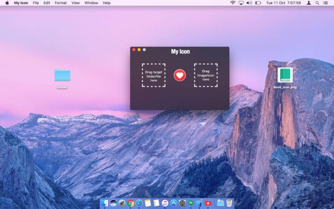Open iTunes from the Dock
Screen dimensions: 334x209
click(x=165, y=203)
